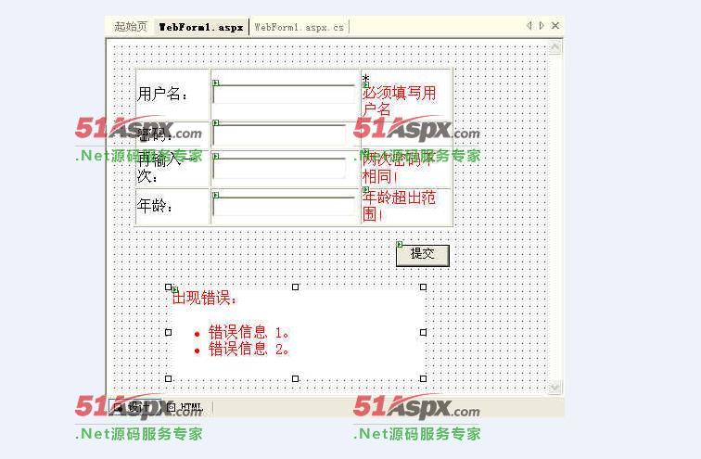Click the top-right resize handle of summary
This screenshot has height=459, width=701.
tap(423, 287)
